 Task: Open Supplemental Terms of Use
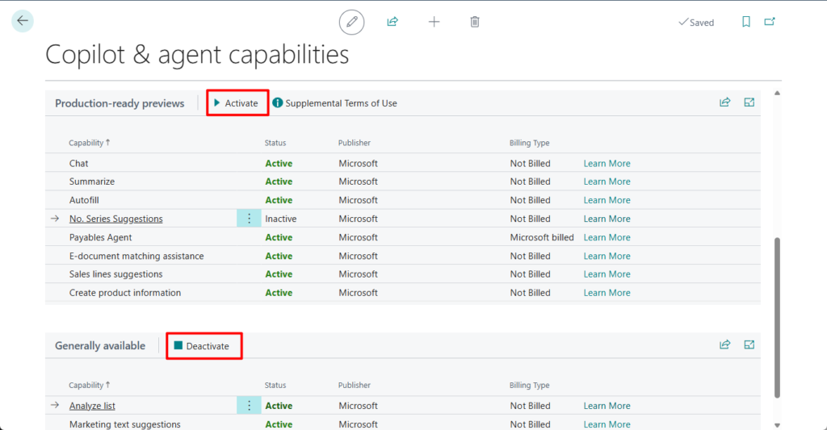point(335,103)
